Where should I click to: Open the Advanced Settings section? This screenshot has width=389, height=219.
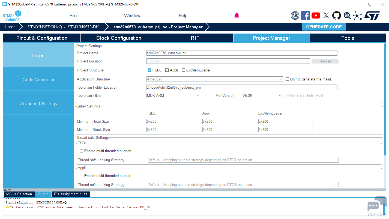pos(39,104)
